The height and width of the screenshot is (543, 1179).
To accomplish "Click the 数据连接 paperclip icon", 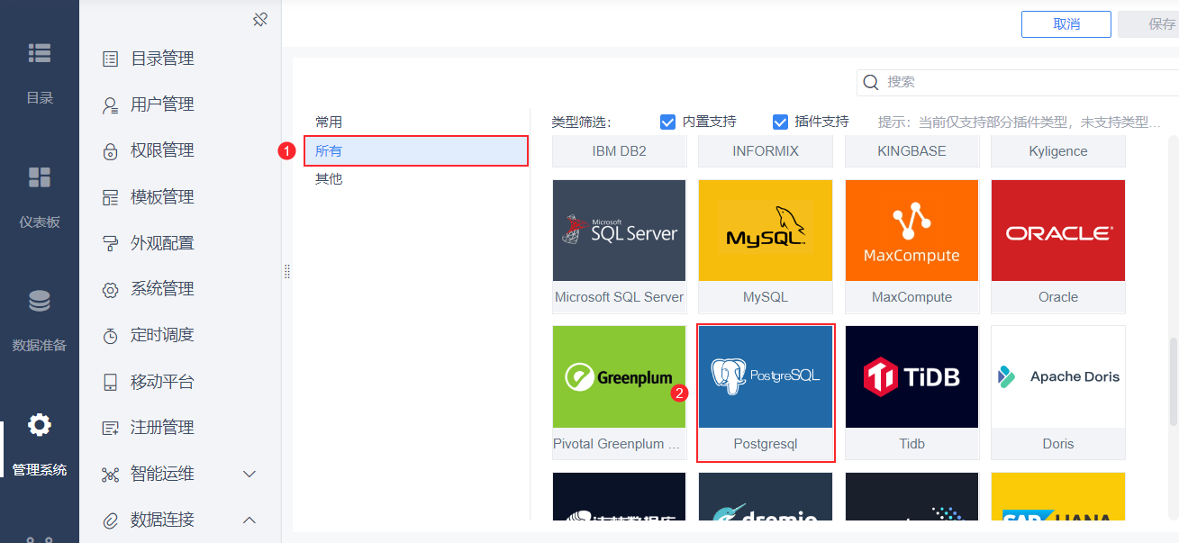I will [111, 520].
